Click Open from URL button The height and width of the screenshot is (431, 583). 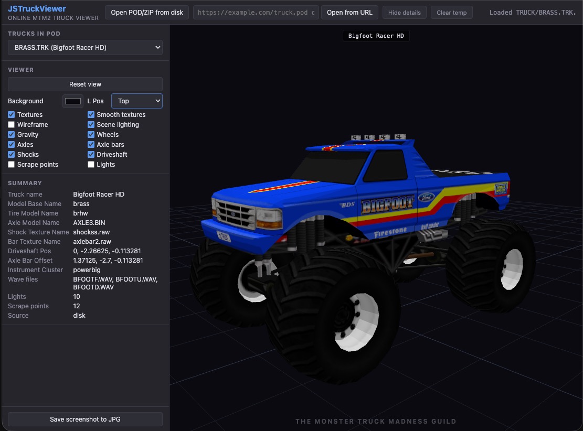coord(349,13)
